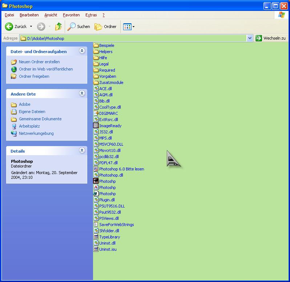The image size is (290, 282).
Task: Select the Uninst.isu file icon
Action: coord(96,249)
